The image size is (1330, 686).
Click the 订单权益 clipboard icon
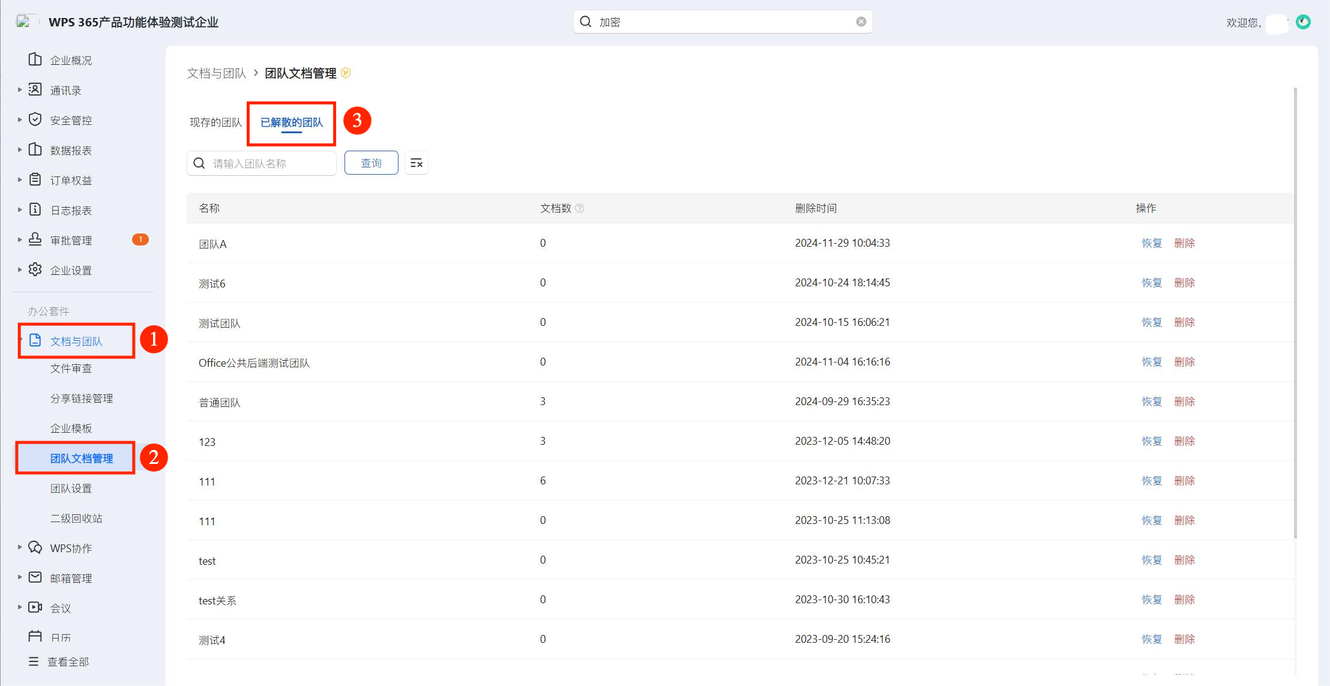click(x=35, y=179)
